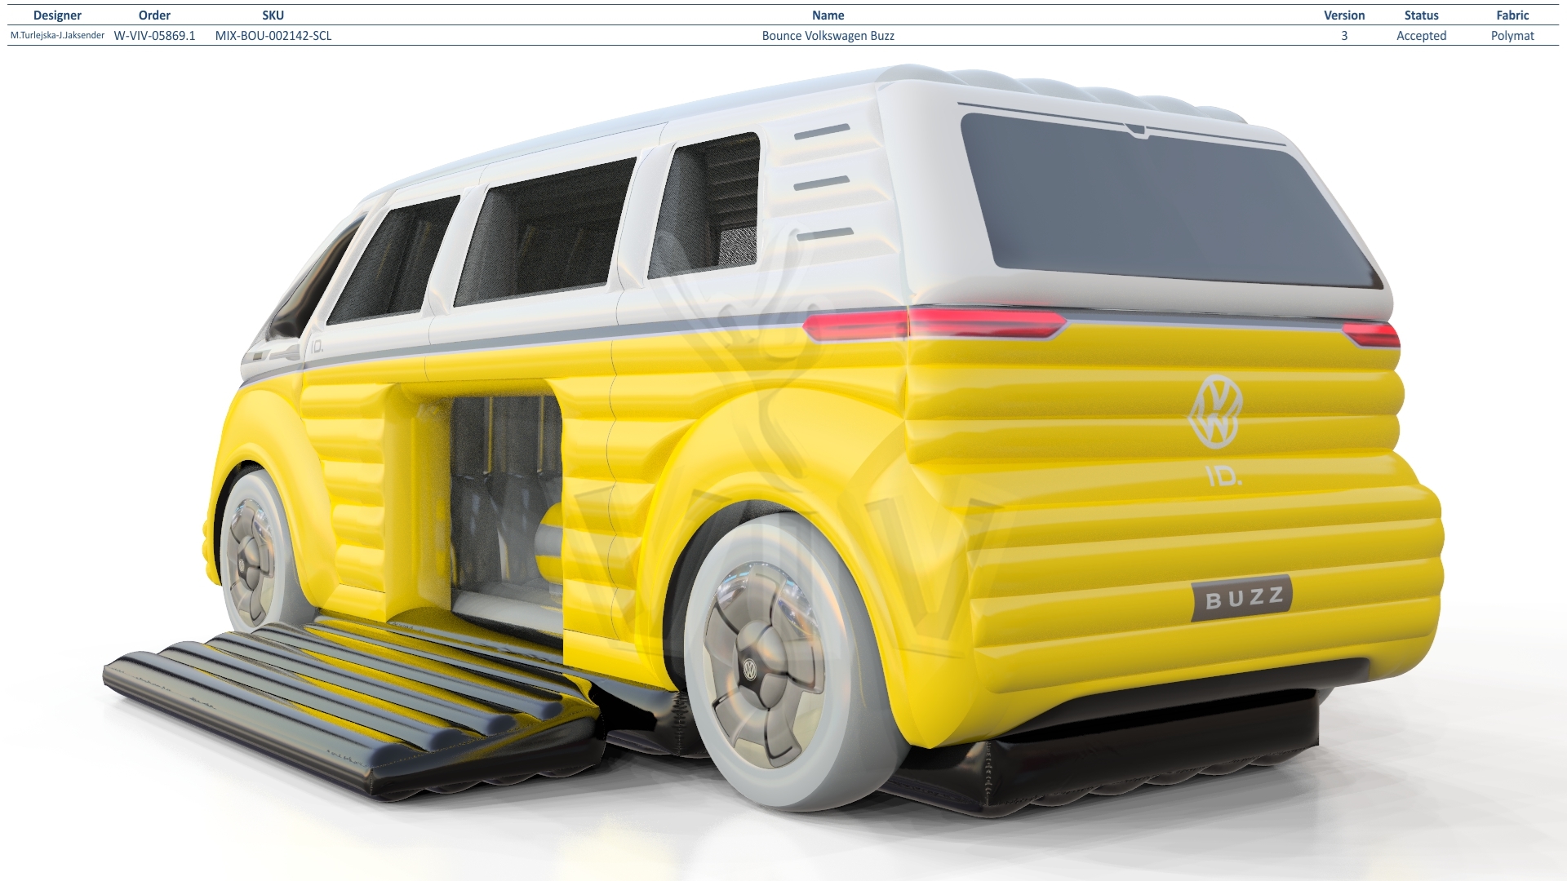Image resolution: width=1567 pixels, height=881 pixels.
Task: Click the Order column header
Action: 154,15
